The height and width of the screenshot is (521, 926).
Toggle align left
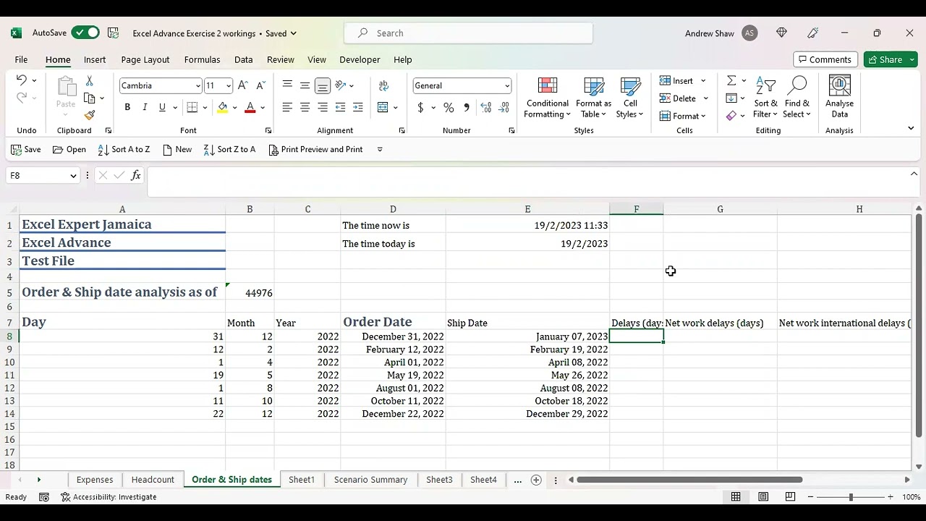coord(287,107)
